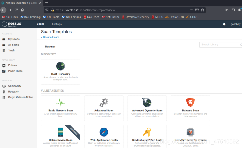242x148 pixels.
Task: Click the All Scans folder icon
Action: tap(4, 45)
